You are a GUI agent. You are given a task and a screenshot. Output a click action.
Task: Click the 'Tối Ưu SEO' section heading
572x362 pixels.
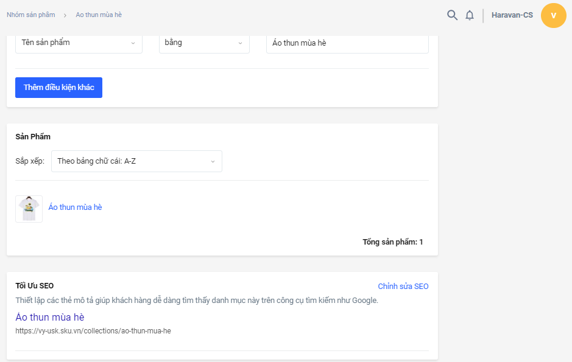[x=35, y=286]
